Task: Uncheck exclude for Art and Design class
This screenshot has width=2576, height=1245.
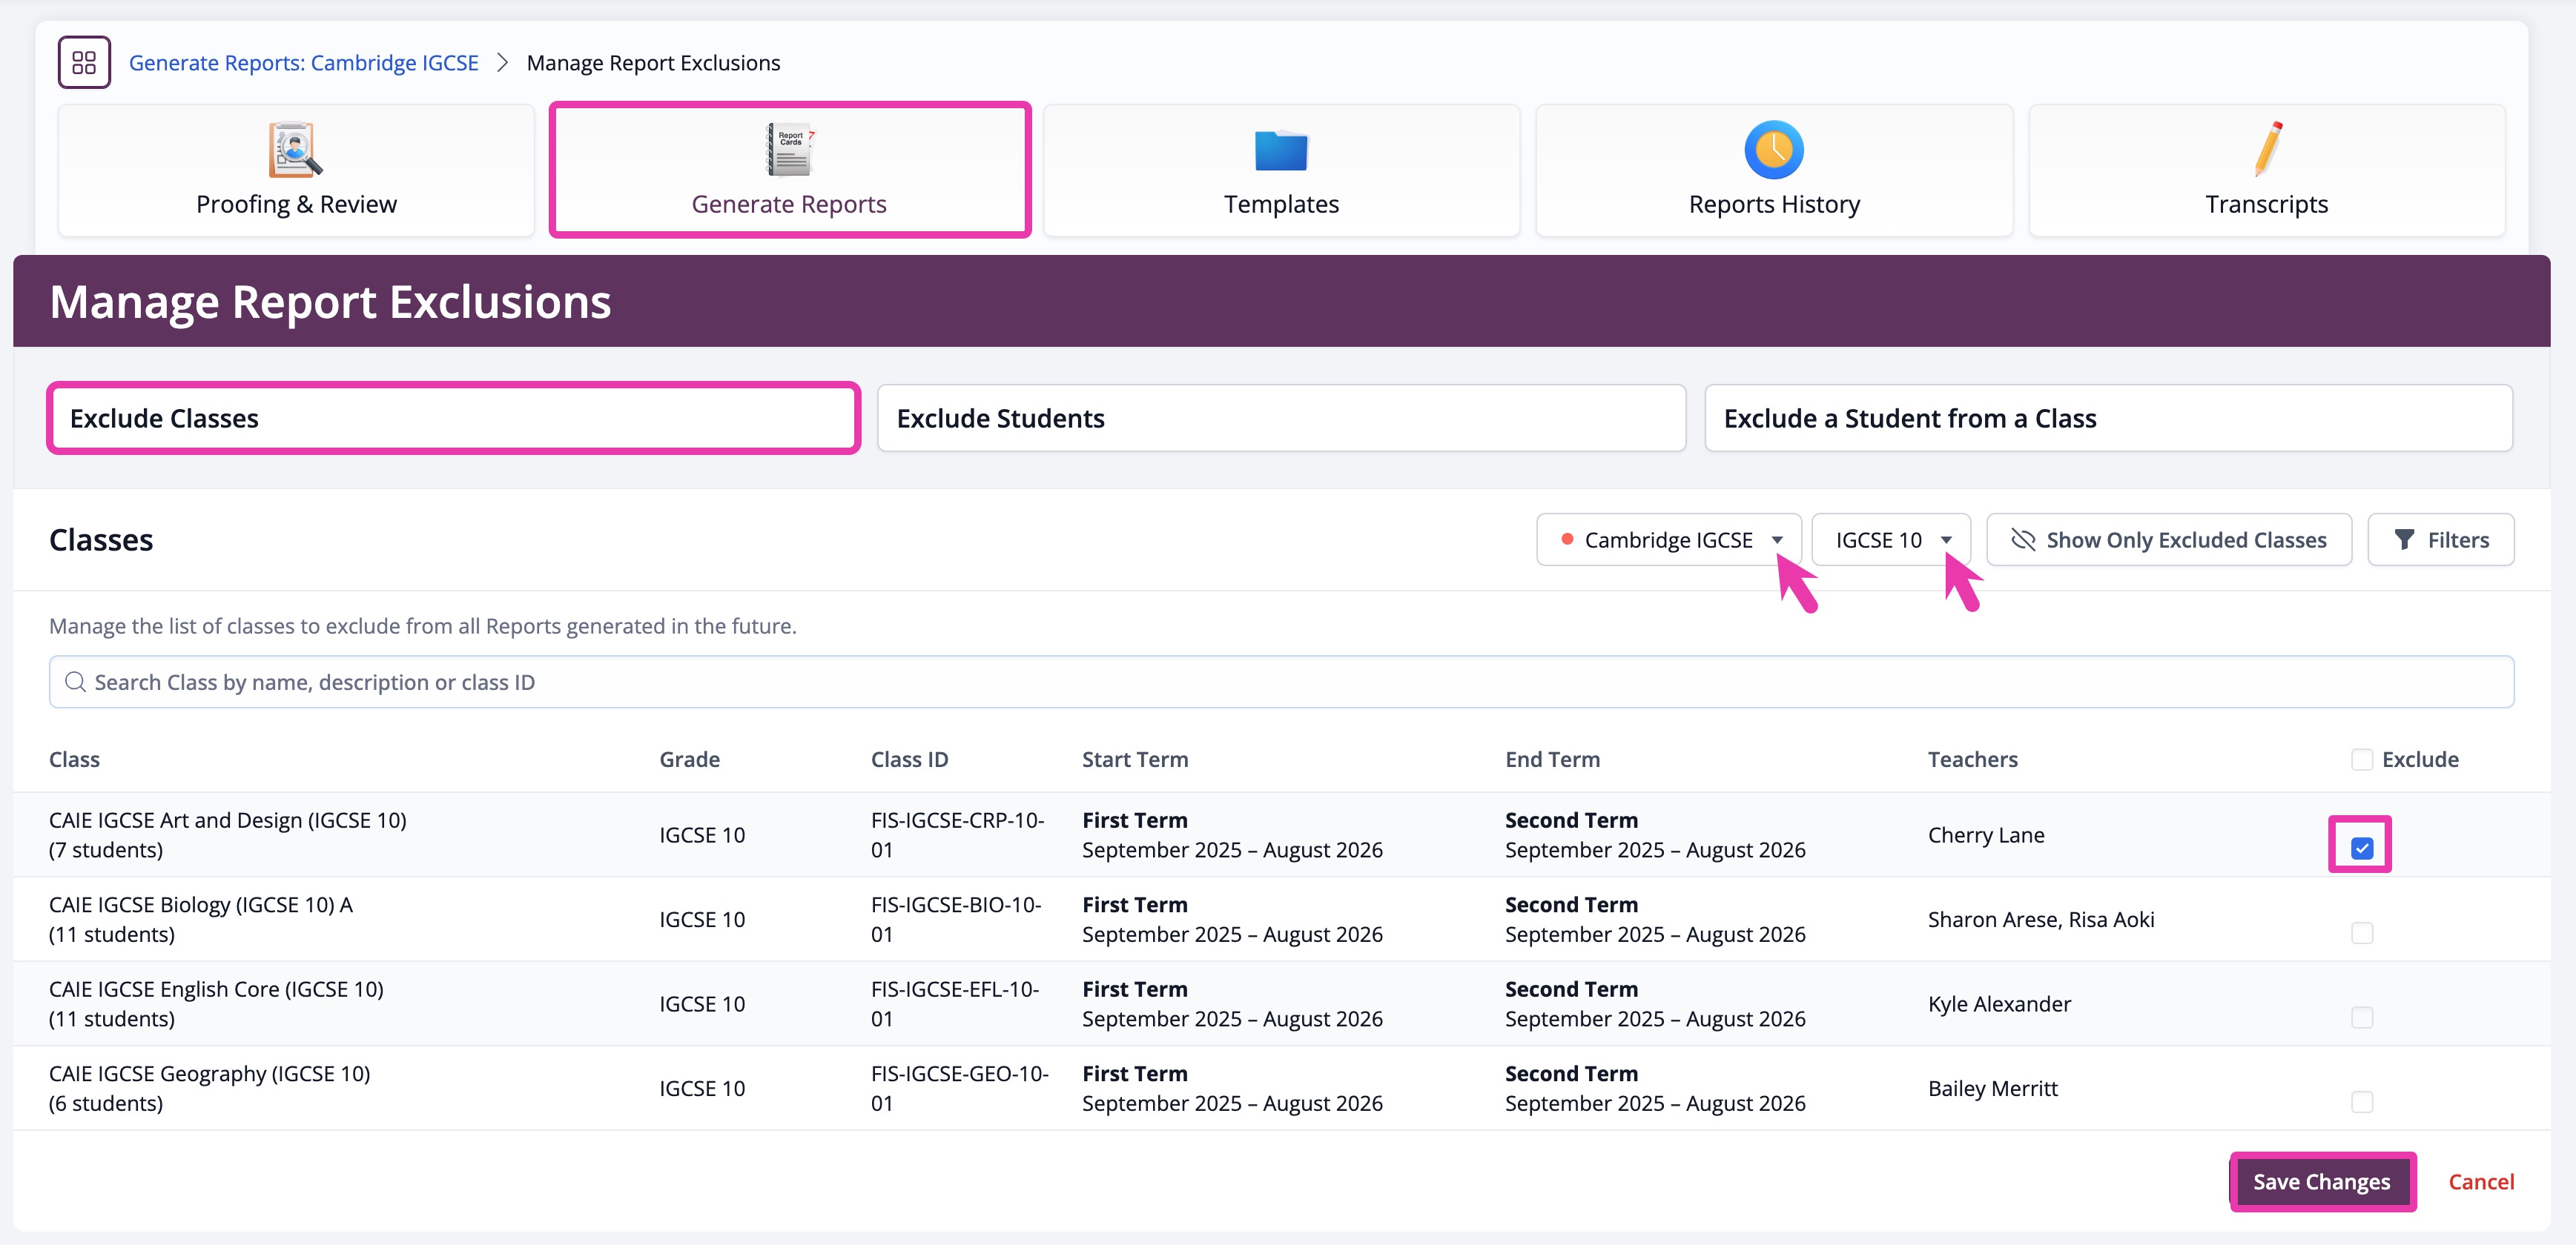Action: 2361,849
